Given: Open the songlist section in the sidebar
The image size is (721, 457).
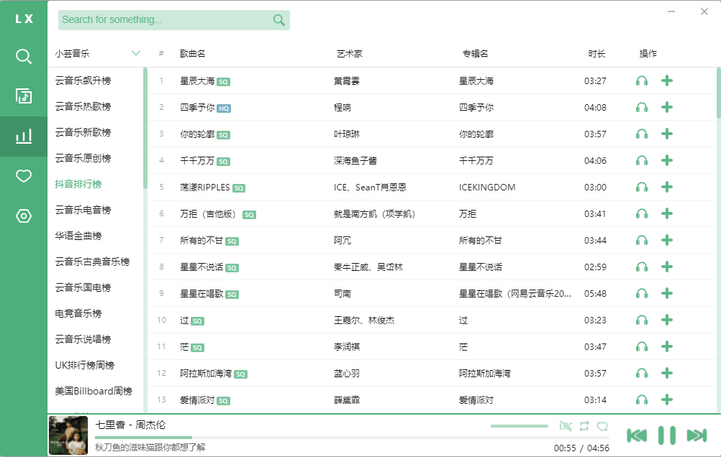Looking at the screenshot, I should (23, 95).
